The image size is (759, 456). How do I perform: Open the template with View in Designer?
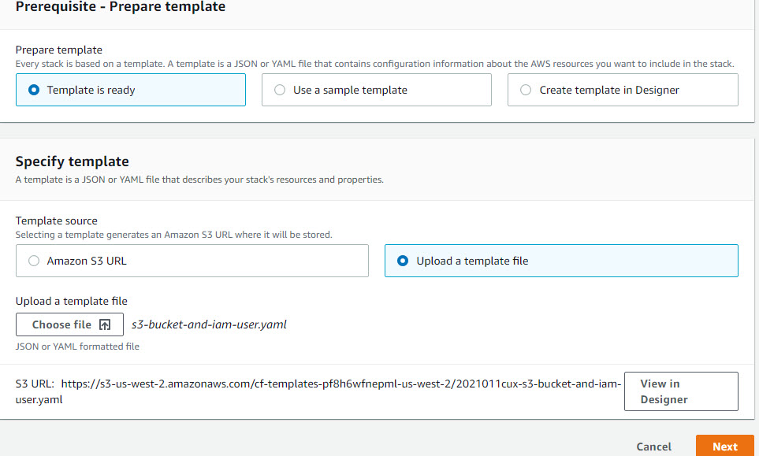[681, 391]
